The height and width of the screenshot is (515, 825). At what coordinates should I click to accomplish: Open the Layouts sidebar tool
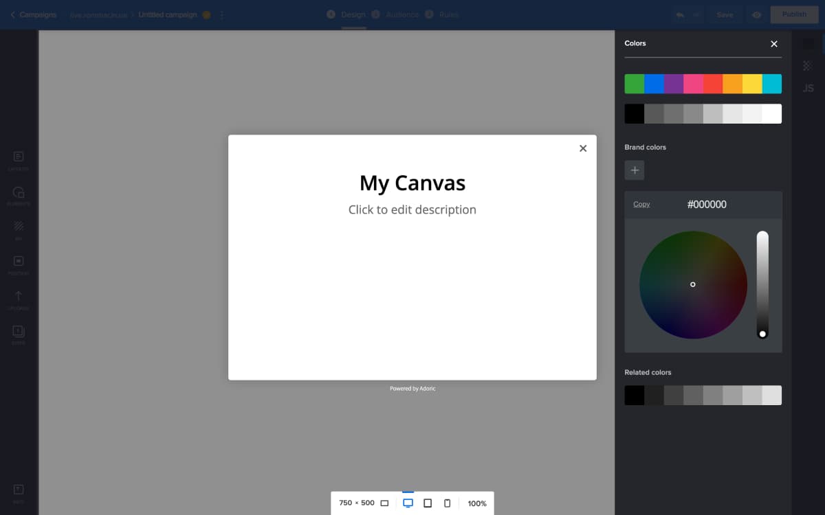(19, 160)
